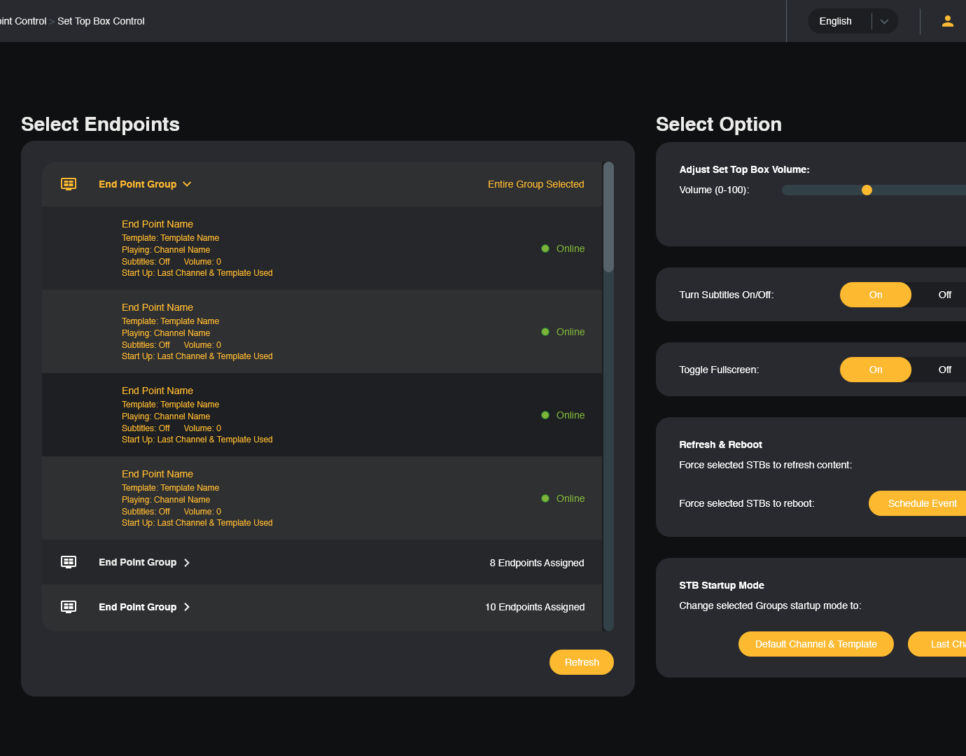This screenshot has width=966, height=756.
Task: Turn subtitles Off
Action: tap(944, 295)
